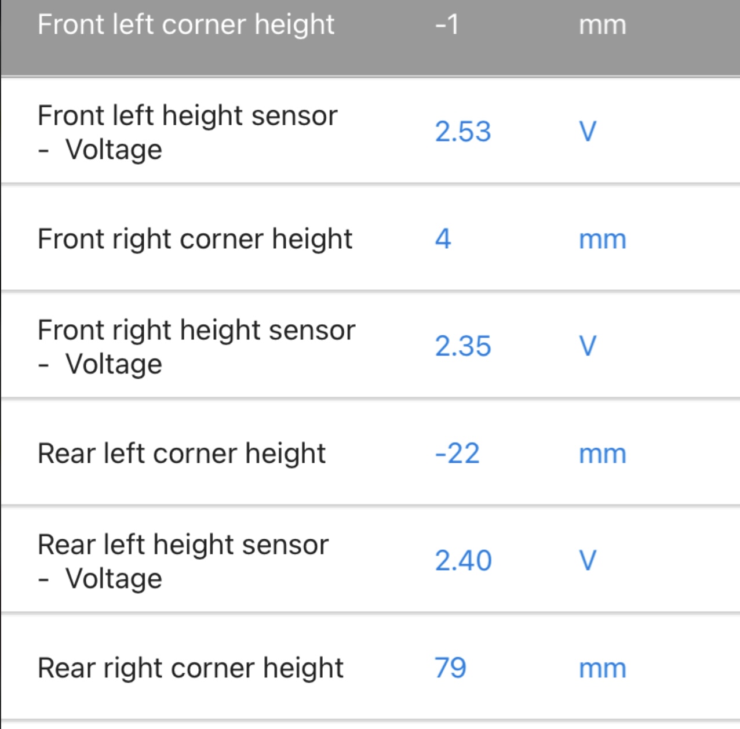The height and width of the screenshot is (729, 740).
Task: Select the Front left corner height row
Action: [x=370, y=37]
